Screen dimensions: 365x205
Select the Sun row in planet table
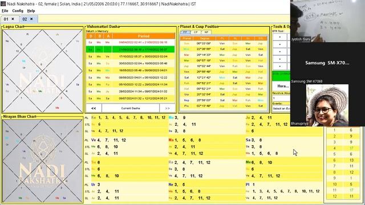[x=224, y=43]
